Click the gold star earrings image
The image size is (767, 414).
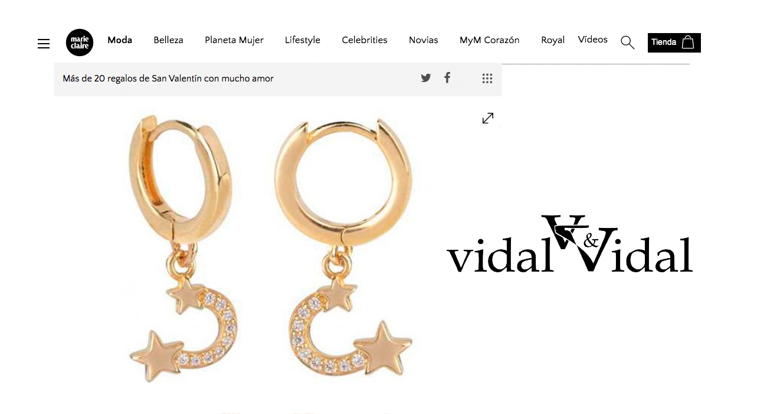tap(271, 248)
